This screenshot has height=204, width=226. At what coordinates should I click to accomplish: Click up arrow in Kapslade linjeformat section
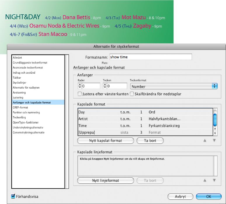click(205, 180)
